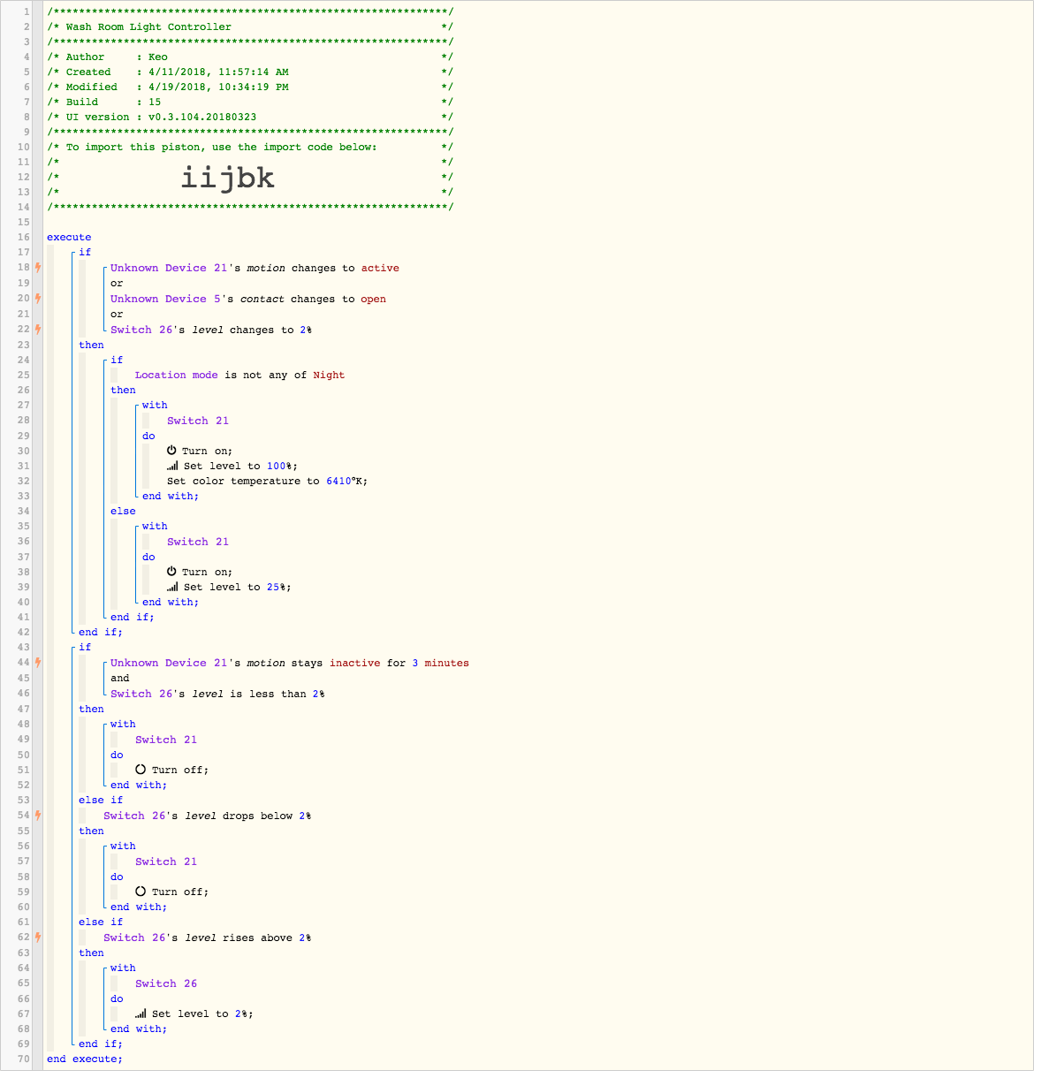1041x1078 pixels.
Task: Select 'Switch 21' on line 57
Action: (x=166, y=862)
